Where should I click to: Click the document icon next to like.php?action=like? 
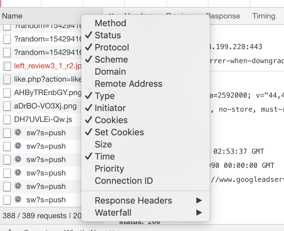pyautogui.click(x=7, y=79)
